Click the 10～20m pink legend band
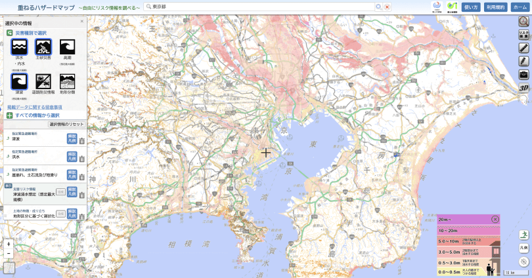Screen dimensions: 532x278 [x=468, y=231]
